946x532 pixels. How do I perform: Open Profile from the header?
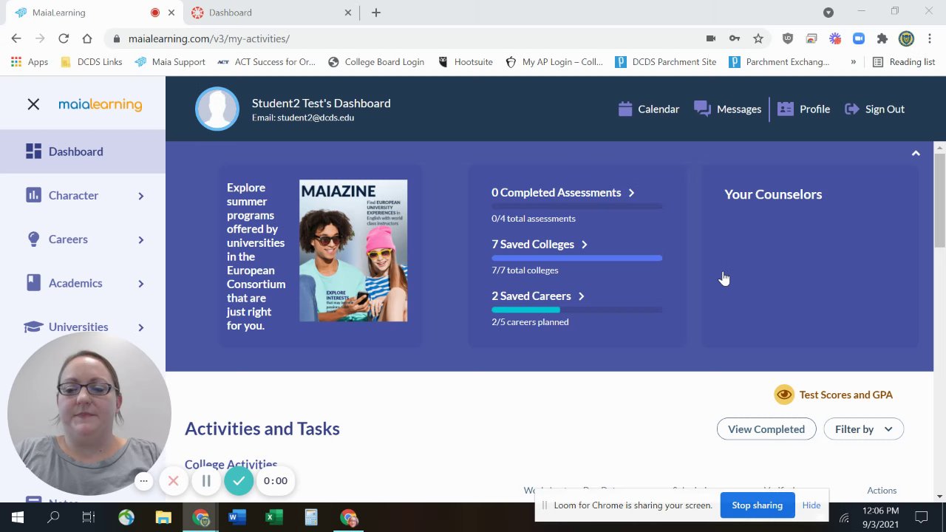click(x=803, y=109)
